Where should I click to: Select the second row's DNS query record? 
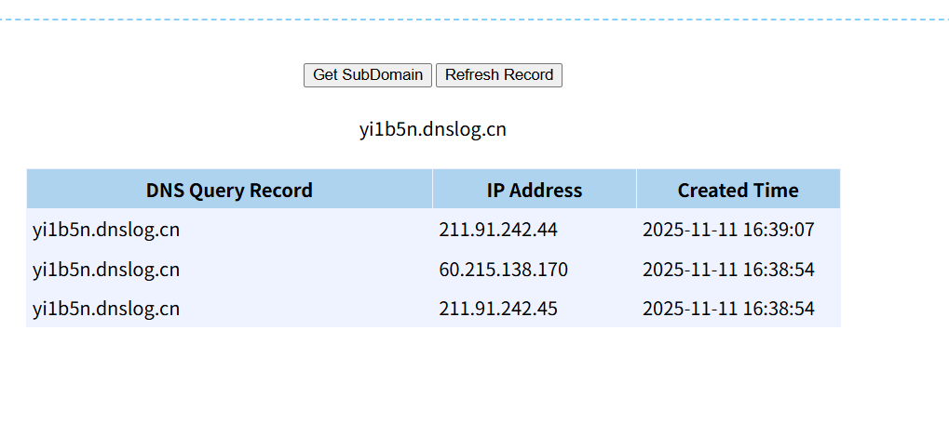click(106, 269)
